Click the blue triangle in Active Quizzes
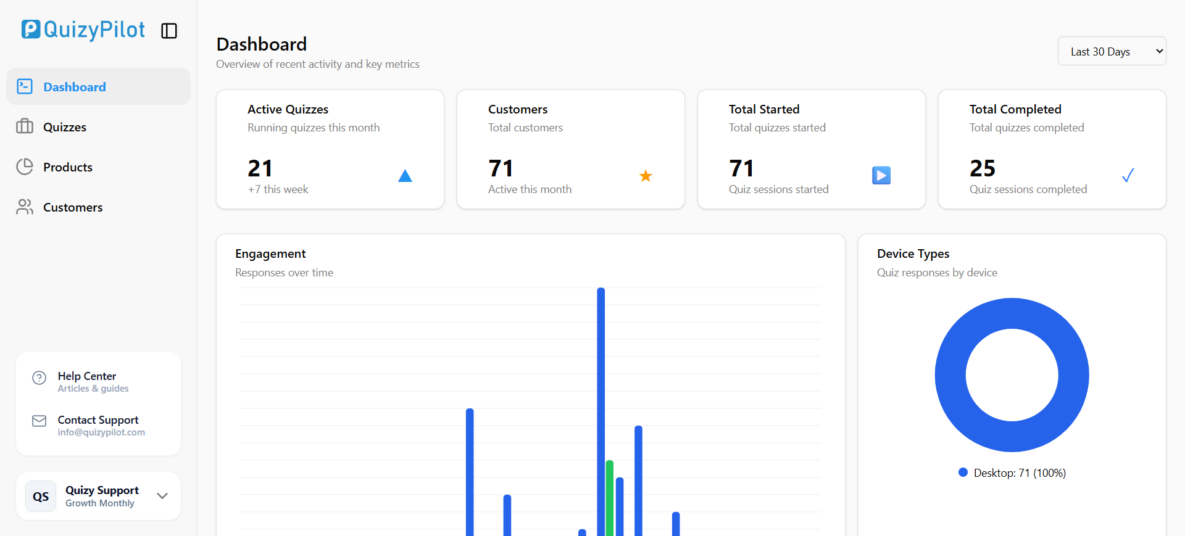The height and width of the screenshot is (536, 1185). pos(405,176)
